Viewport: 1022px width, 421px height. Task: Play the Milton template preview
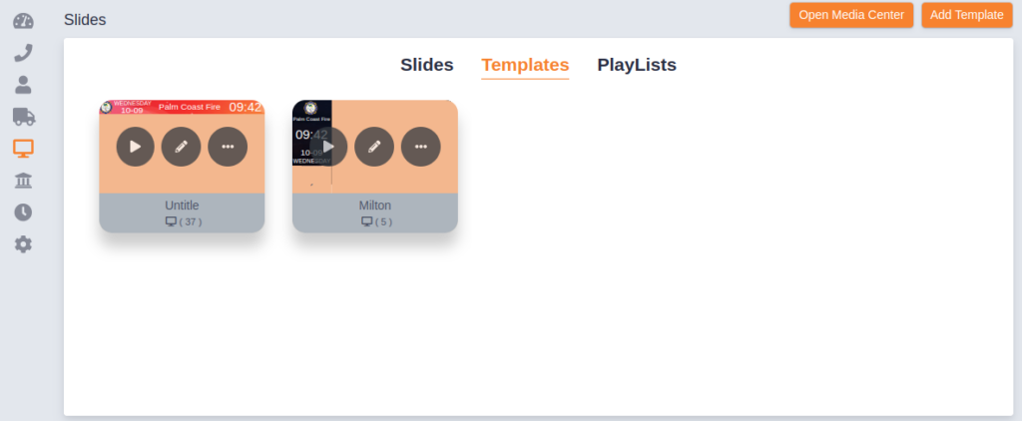[x=329, y=147]
